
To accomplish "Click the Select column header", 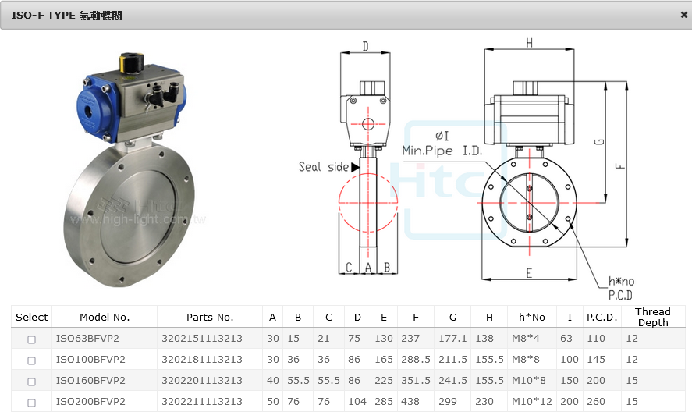I will pos(32,317).
